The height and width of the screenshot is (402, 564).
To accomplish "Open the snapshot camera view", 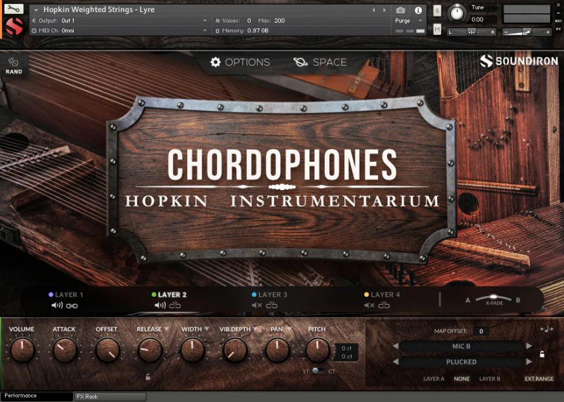I will pos(400,10).
